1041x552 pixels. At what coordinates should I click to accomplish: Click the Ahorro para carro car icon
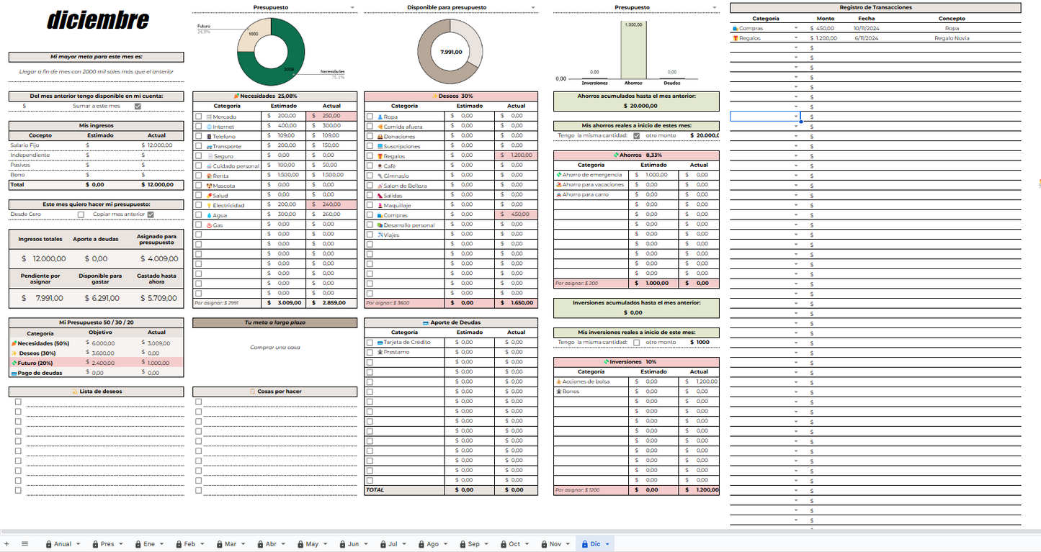tap(558, 194)
